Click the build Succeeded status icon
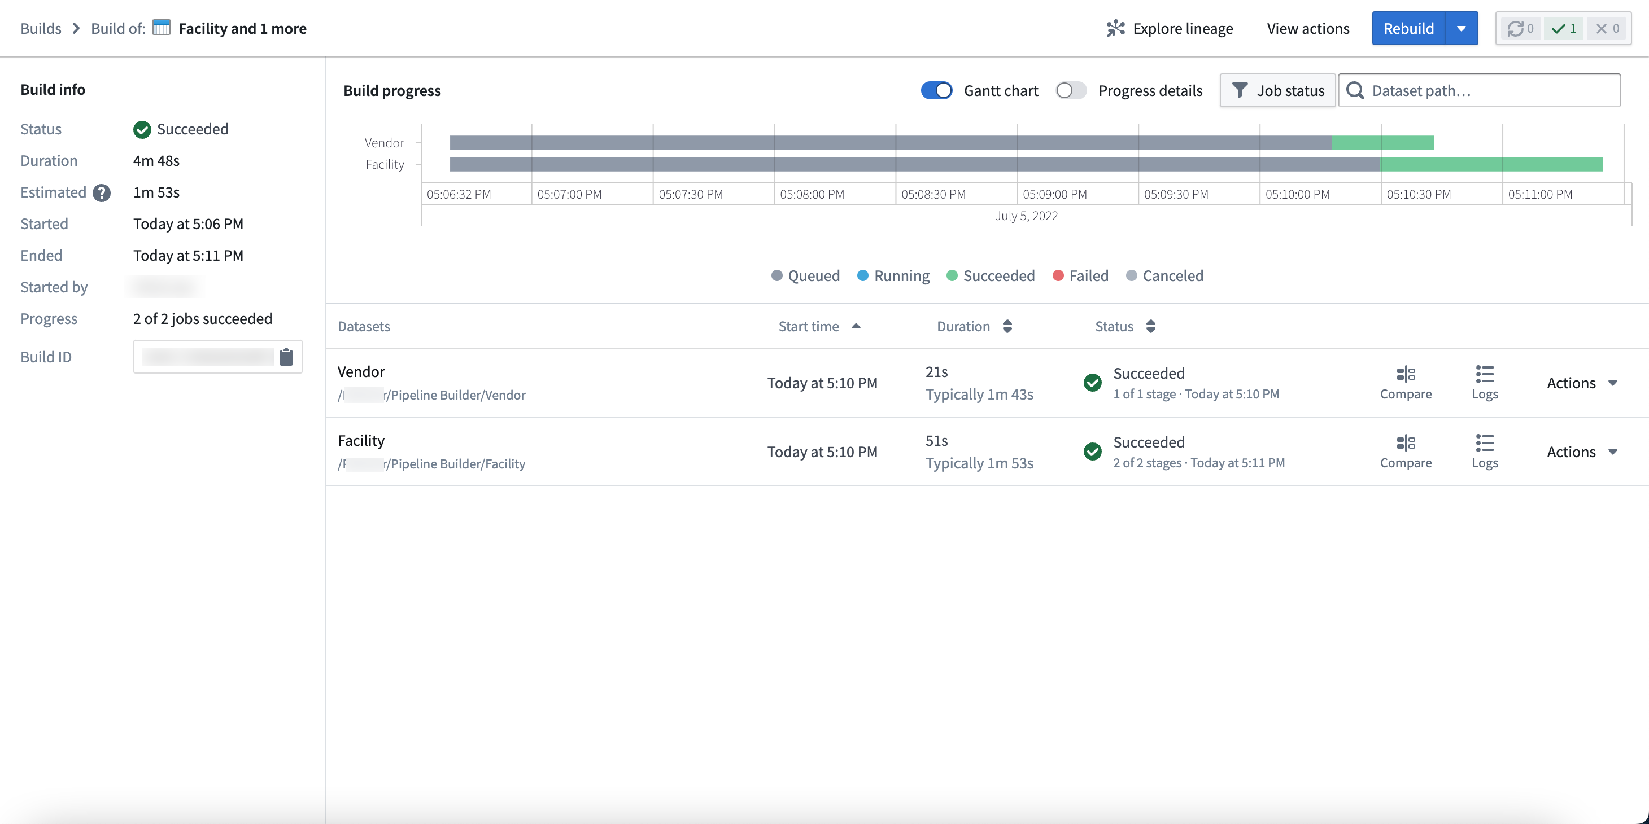Screen dimensions: 1649x824 142,129
